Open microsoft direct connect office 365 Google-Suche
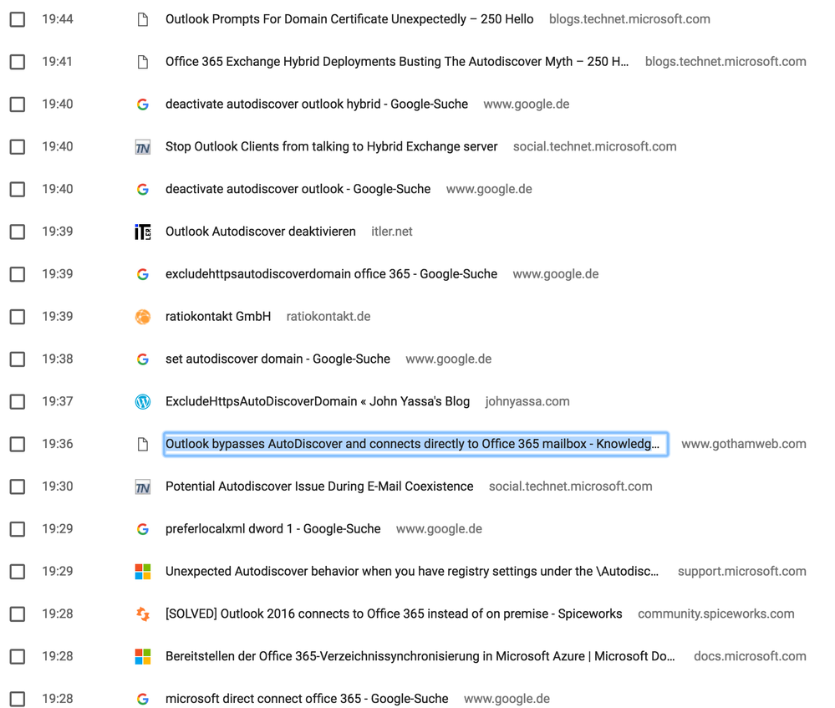The height and width of the screenshot is (708, 835). click(307, 699)
